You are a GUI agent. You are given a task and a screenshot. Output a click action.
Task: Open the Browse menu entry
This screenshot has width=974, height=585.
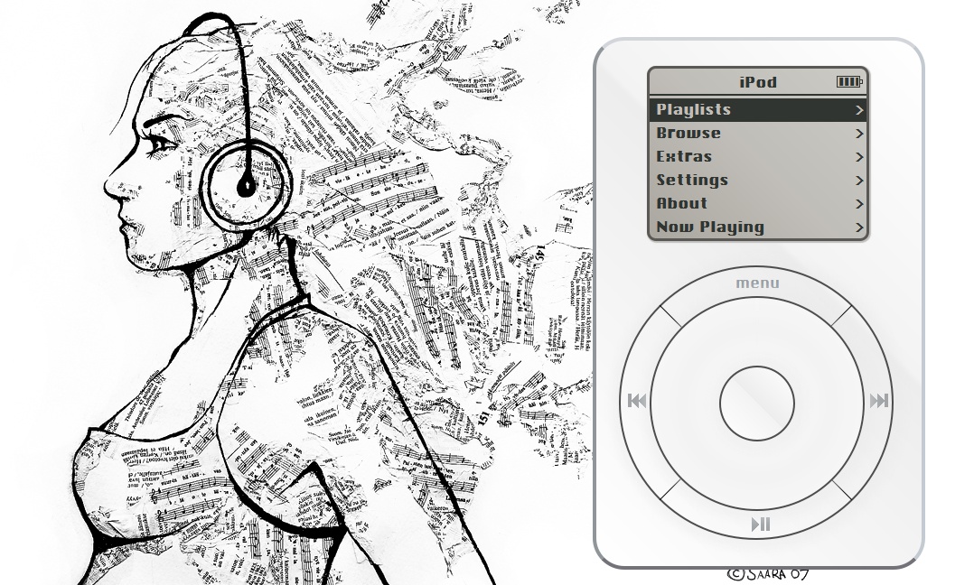coord(758,134)
